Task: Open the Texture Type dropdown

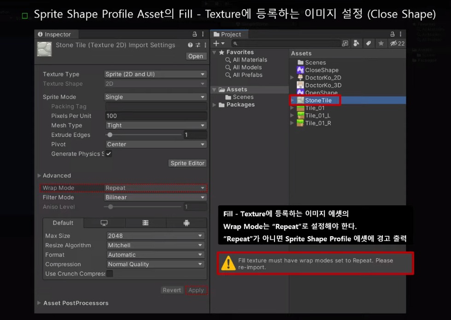Action: tap(155, 74)
